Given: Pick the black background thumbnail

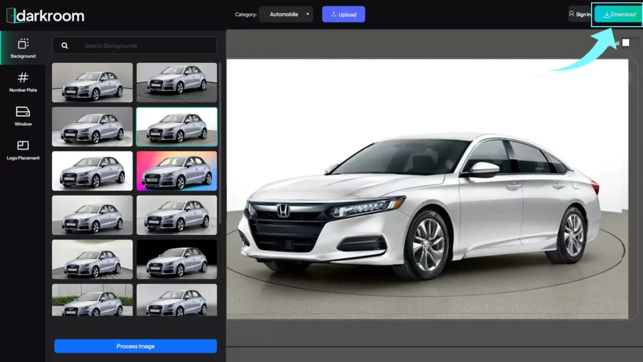Looking at the screenshot, I should click(x=176, y=260).
